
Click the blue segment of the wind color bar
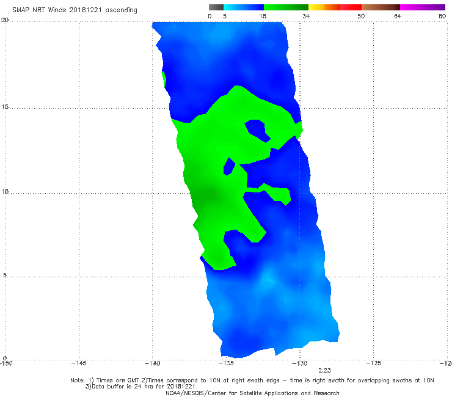point(244,7)
